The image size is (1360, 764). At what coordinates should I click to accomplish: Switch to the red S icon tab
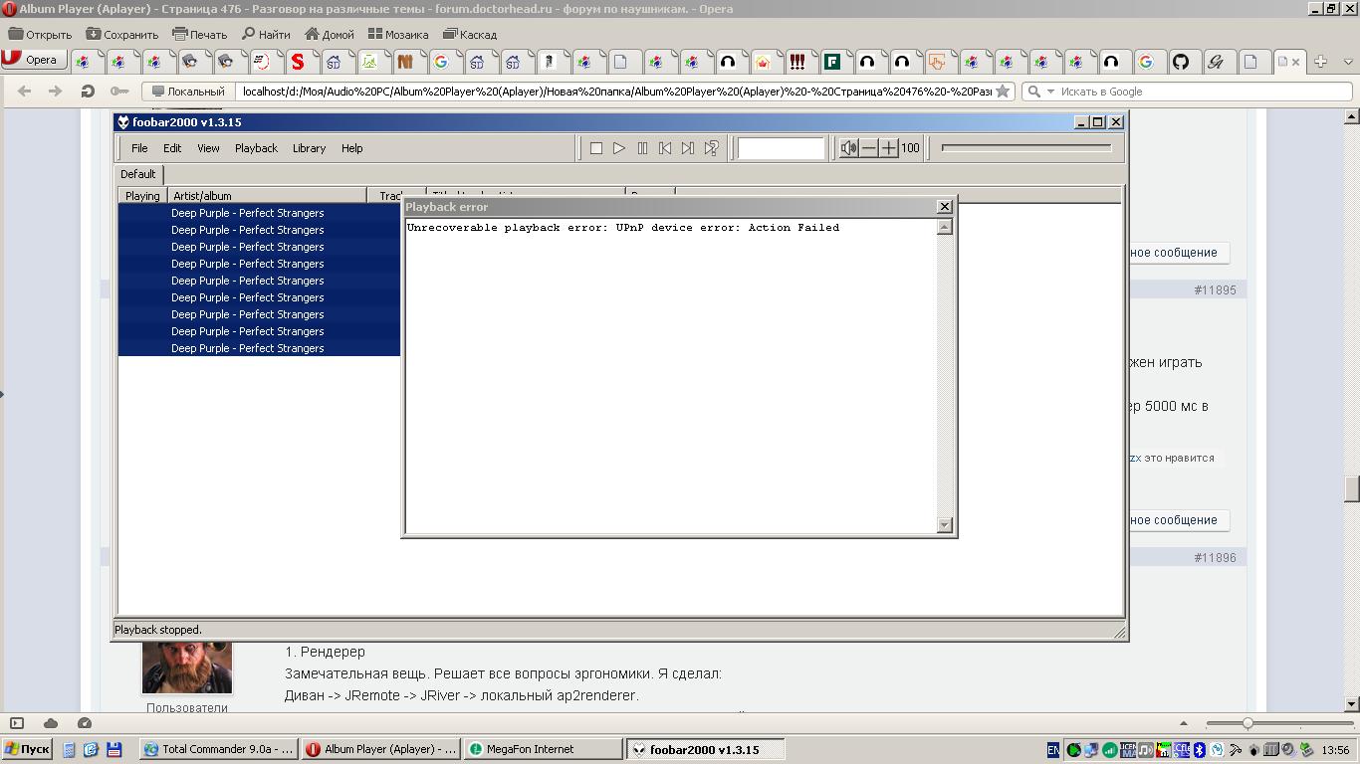297,61
